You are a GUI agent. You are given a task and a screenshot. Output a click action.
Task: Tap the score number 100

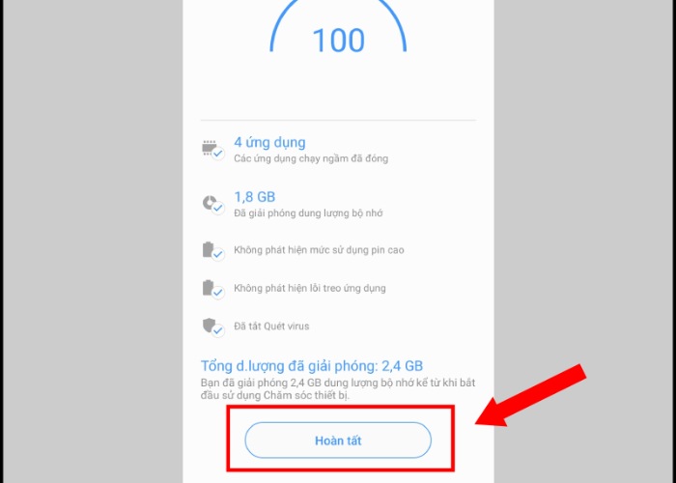(338, 41)
